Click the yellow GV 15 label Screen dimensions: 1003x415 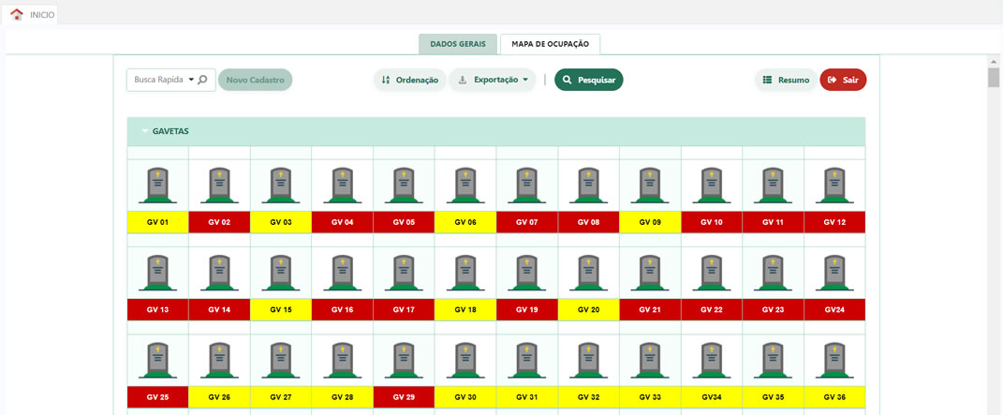(281, 309)
